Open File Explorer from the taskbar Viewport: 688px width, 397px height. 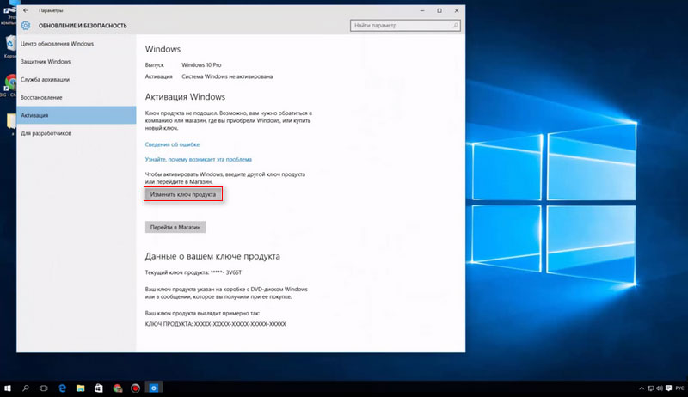point(80,388)
